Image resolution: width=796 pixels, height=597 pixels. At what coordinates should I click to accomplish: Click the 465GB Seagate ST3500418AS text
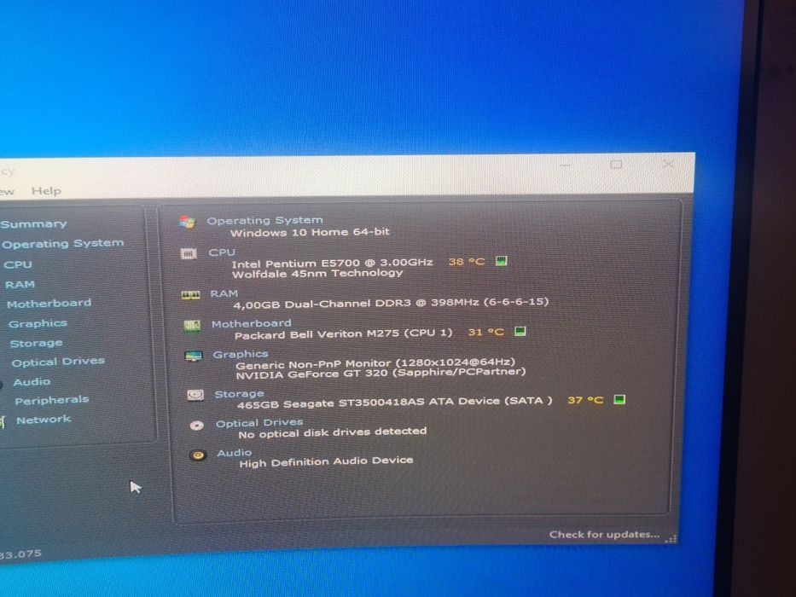pos(394,402)
